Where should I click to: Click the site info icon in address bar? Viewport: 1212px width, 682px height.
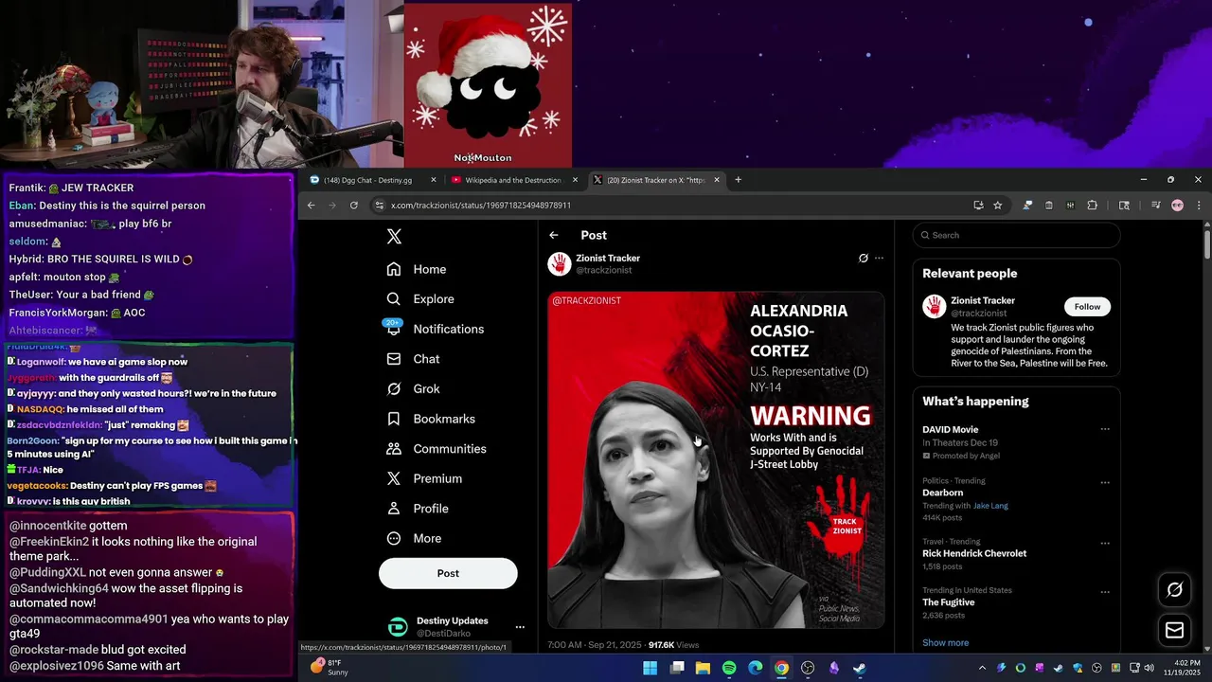coord(380,205)
